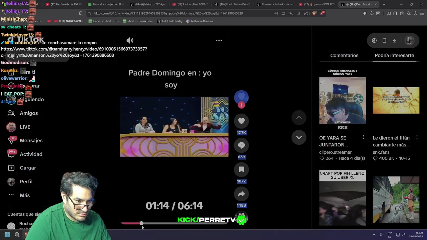Click the download desktop app icon
Screen dimensions: 427x240
coord(394,40)
